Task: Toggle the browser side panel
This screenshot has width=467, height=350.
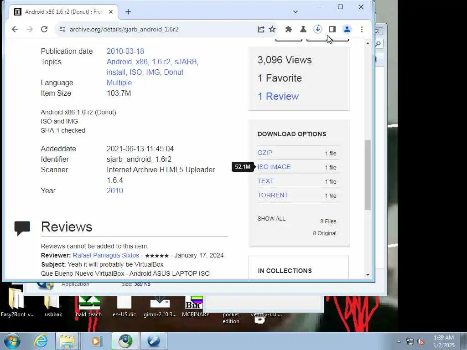Action: (332, 29)
